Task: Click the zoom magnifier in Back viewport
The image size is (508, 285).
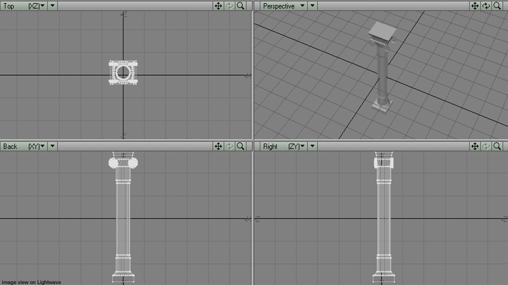Action: coord(241,146)
